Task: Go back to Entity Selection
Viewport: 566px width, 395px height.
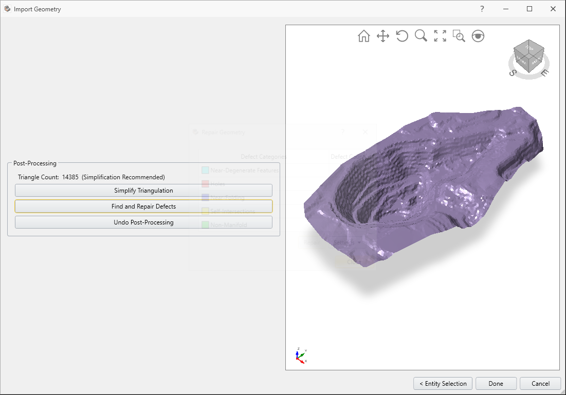Action: 443,384
